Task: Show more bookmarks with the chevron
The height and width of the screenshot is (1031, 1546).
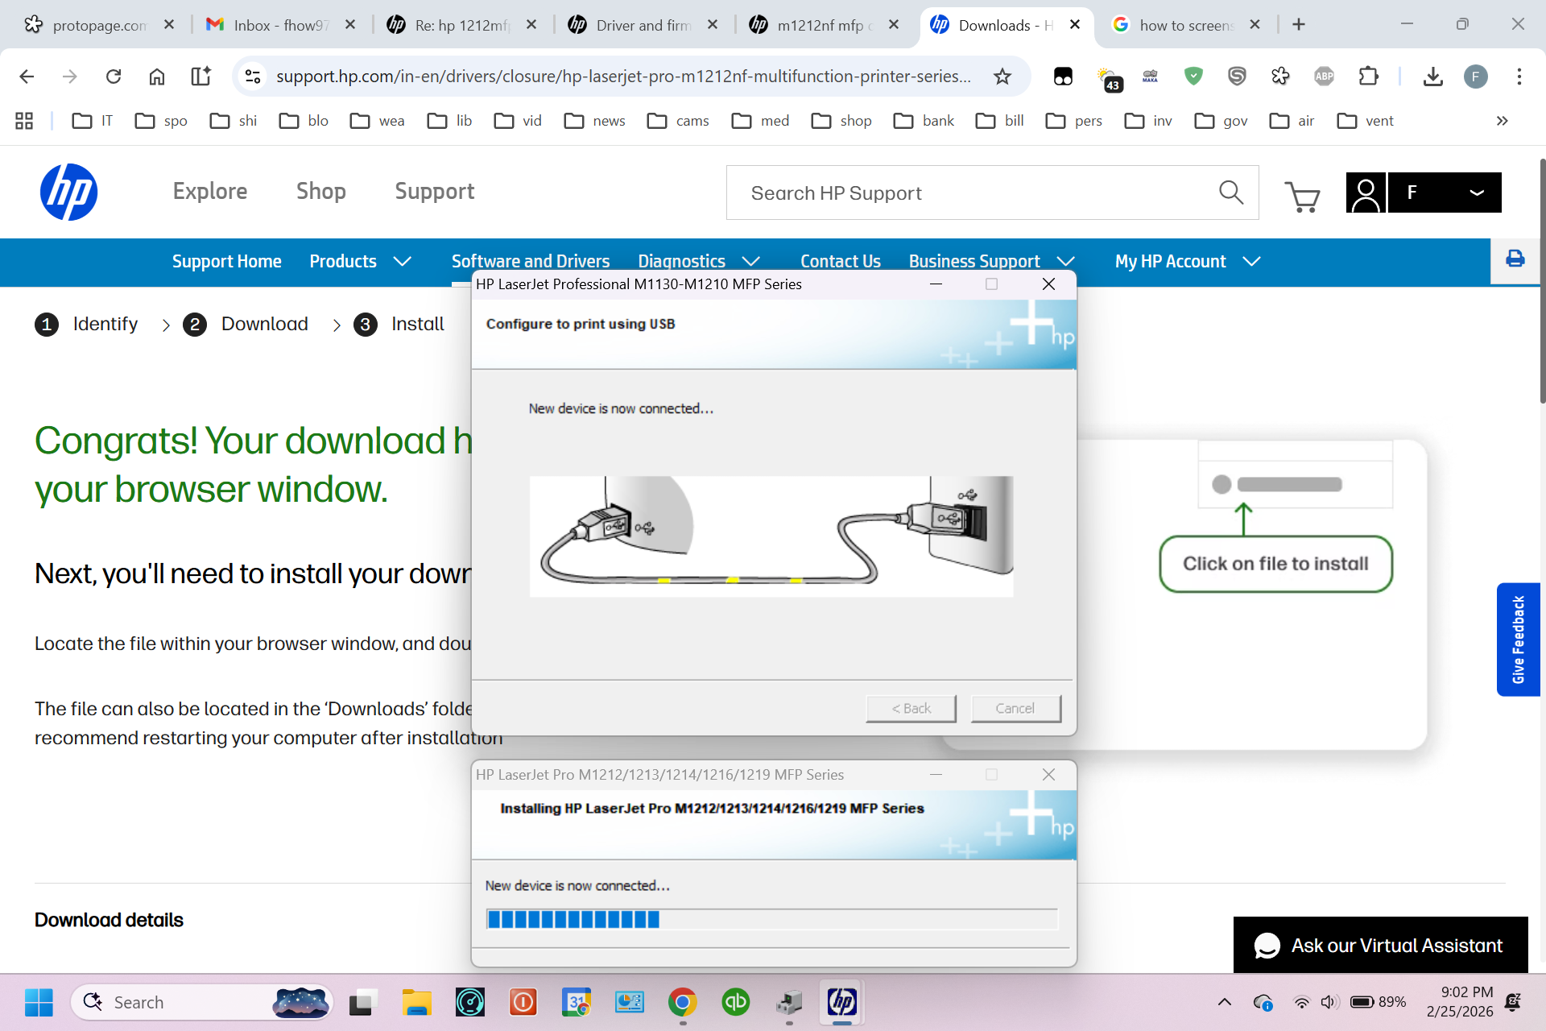Action: coord(1502,121)
